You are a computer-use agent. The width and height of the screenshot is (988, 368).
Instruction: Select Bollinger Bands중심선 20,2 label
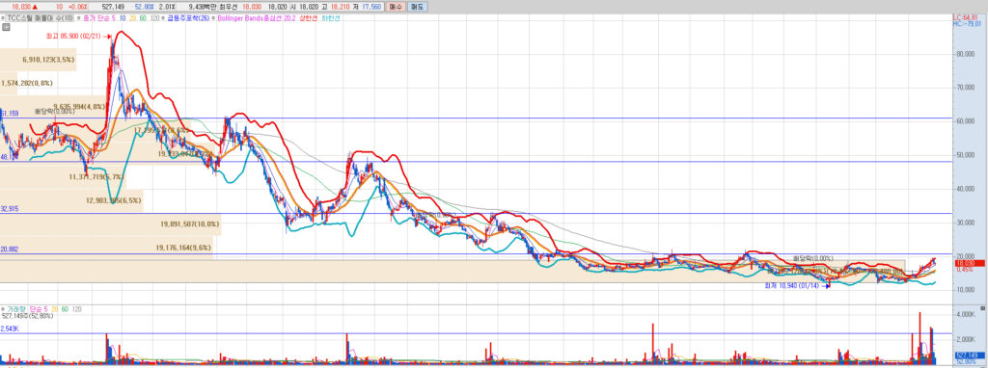click(x=258, y=18)
